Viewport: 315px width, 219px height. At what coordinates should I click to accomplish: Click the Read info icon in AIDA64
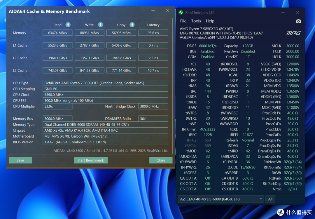[x=68, y=25]
